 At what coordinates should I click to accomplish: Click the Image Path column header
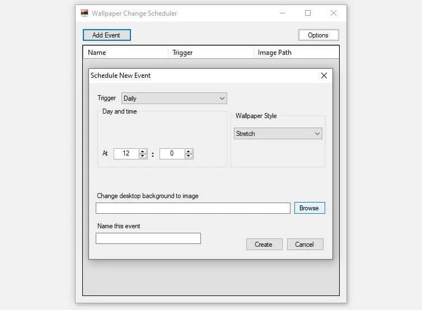tap(296, 53)
